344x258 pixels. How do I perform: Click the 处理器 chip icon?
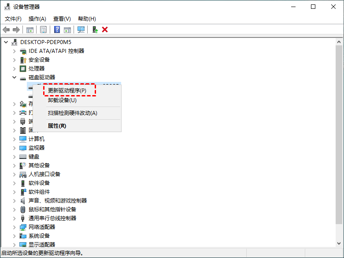[x=23, y=69]
